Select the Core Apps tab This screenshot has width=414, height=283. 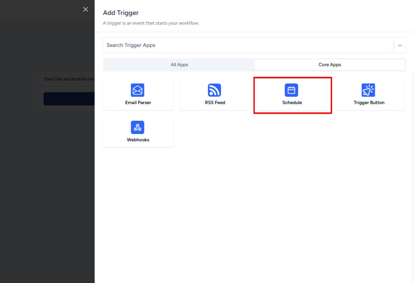[330, 65]
